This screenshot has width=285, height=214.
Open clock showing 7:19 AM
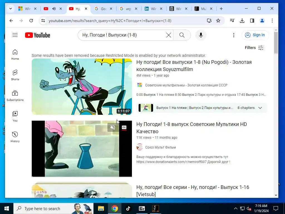click(x=261, y=208)
